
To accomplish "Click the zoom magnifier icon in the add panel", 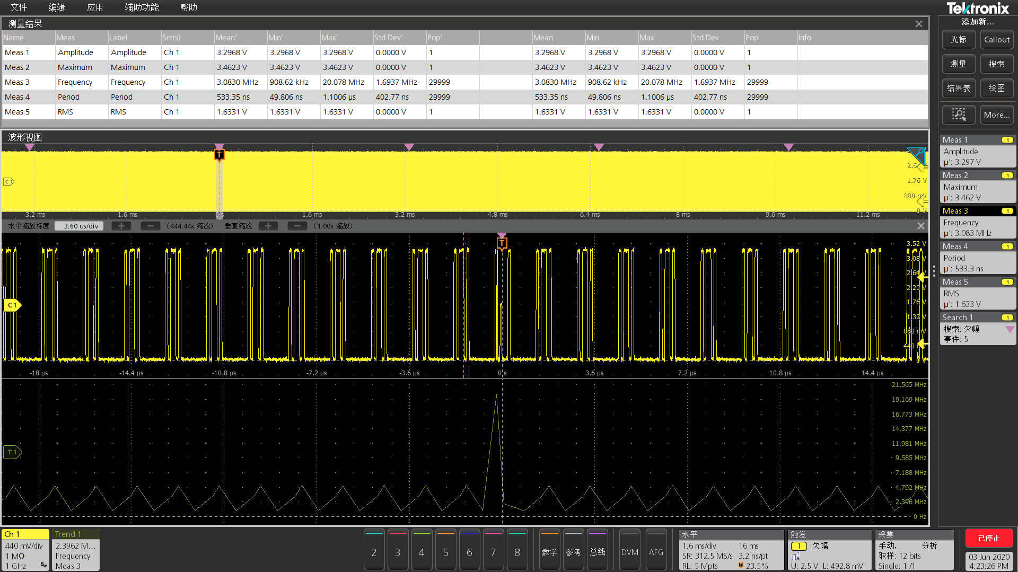I will [x=959, y=115].
